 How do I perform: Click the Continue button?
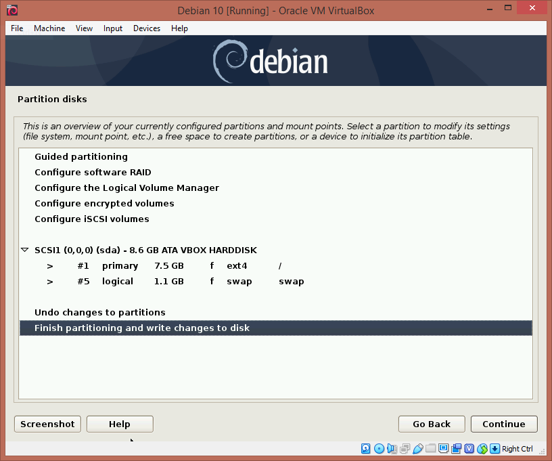click(504, 424)
